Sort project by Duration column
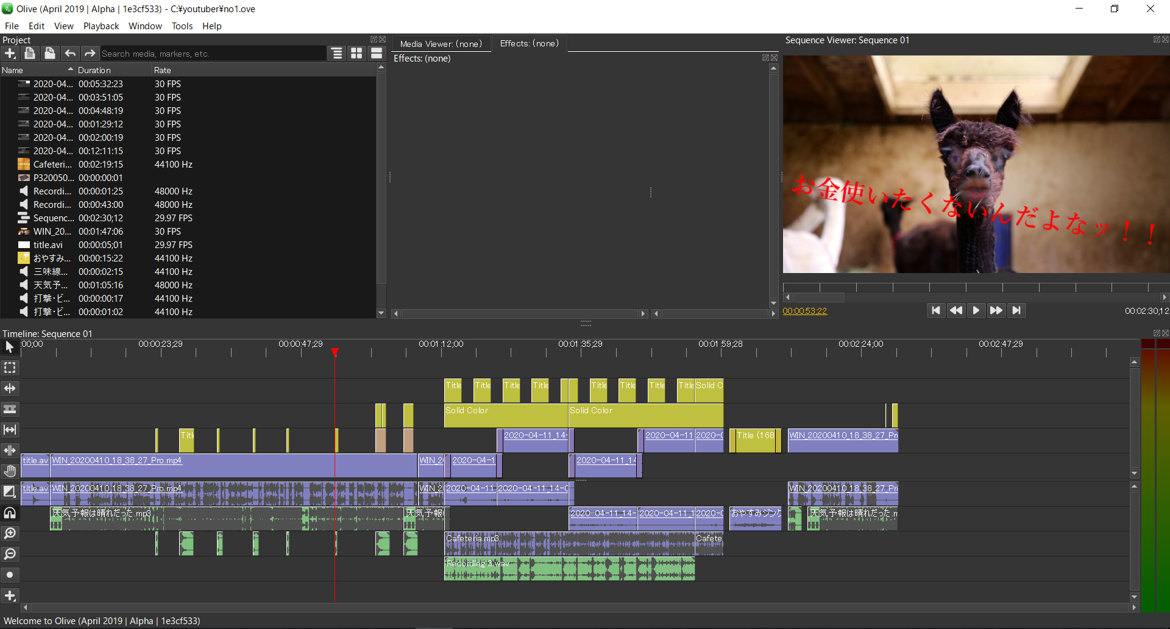This screenshot has height=629, width=1170. [113, 70]
